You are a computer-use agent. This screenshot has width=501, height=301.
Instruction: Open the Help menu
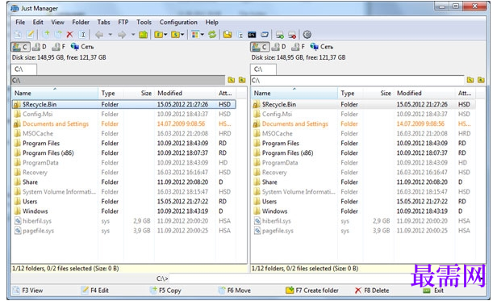click(211, 22)
